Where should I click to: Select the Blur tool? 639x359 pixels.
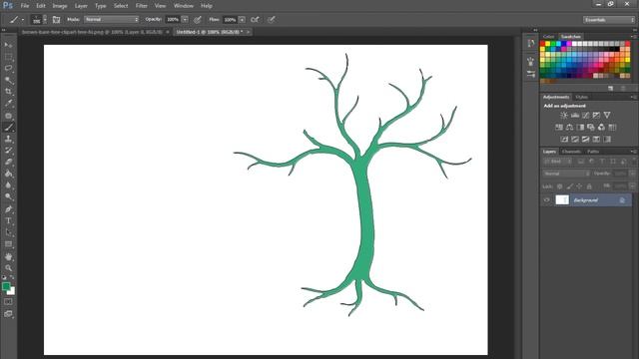tap(8, 184)
